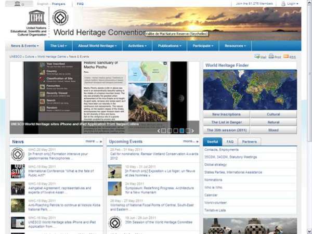This screenshot has height=234, width=312.
Task: Open Ashgabat Agreement news thumbnail
Action: (x=18, y=188)
